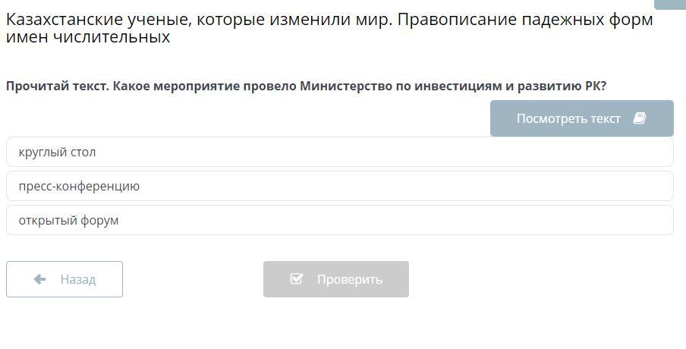The image size is (686, 349).
Task: Click the lesson title "Казахстанские ученые" heading
Action: pos(99,20)
